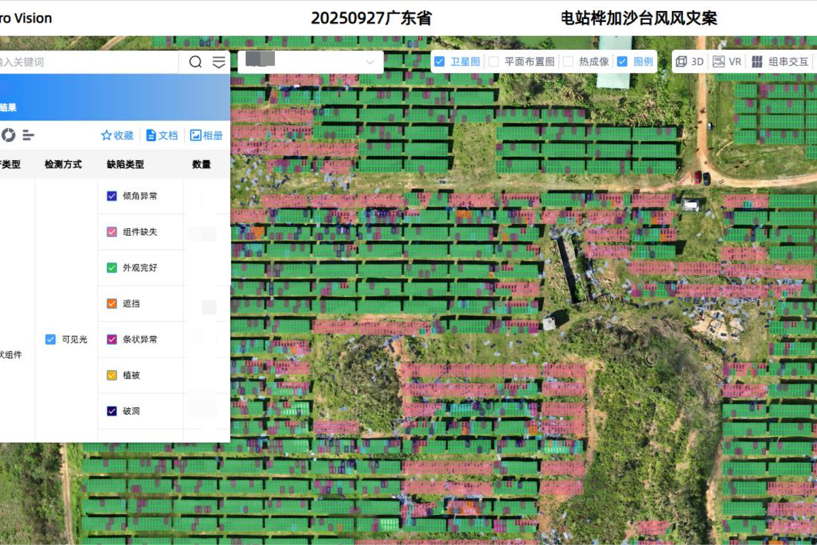Click the 收藏 star icon
The height and width of the screenshot is (545, 817).
point(106,136)
